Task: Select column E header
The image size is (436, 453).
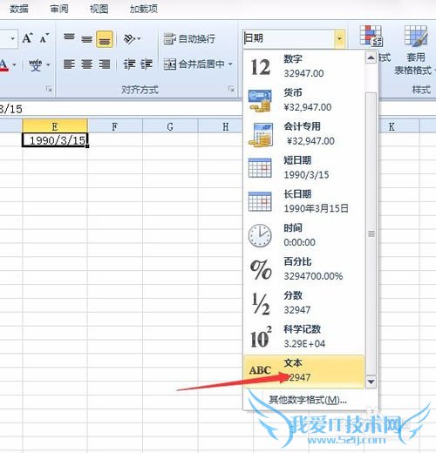Action: (x=55, y=126)
